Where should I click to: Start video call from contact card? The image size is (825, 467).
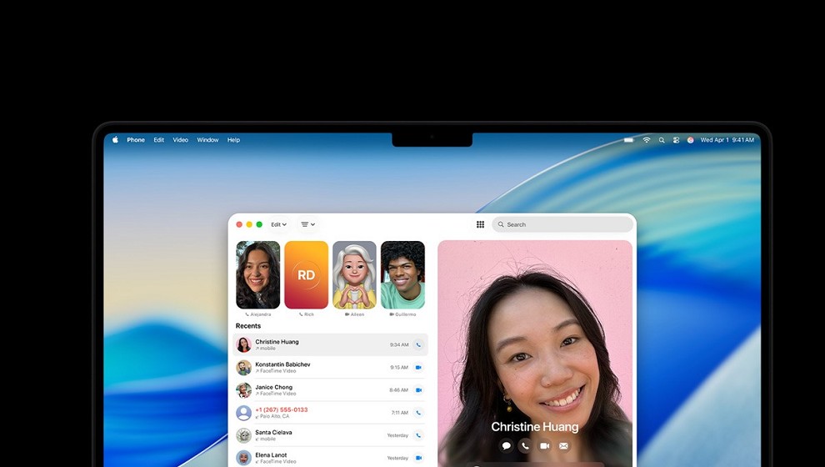[544, 446]
